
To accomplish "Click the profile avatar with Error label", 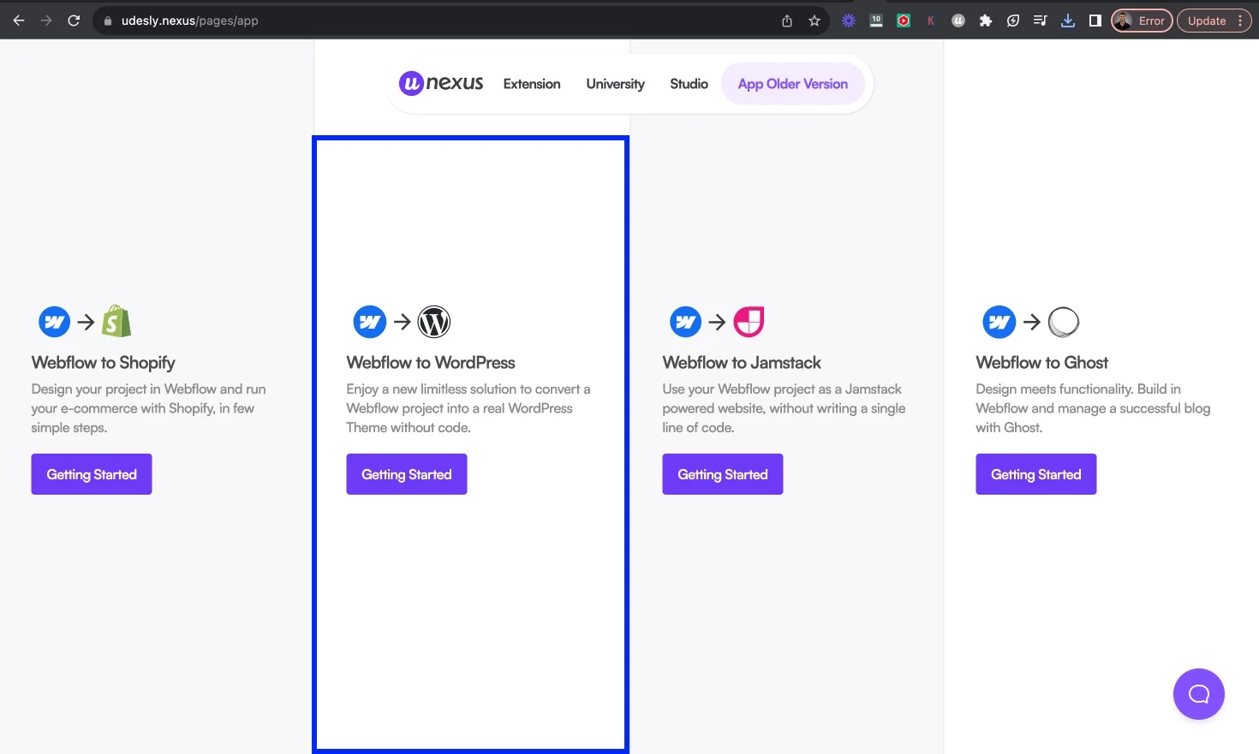I will (x=1142, y=21).
